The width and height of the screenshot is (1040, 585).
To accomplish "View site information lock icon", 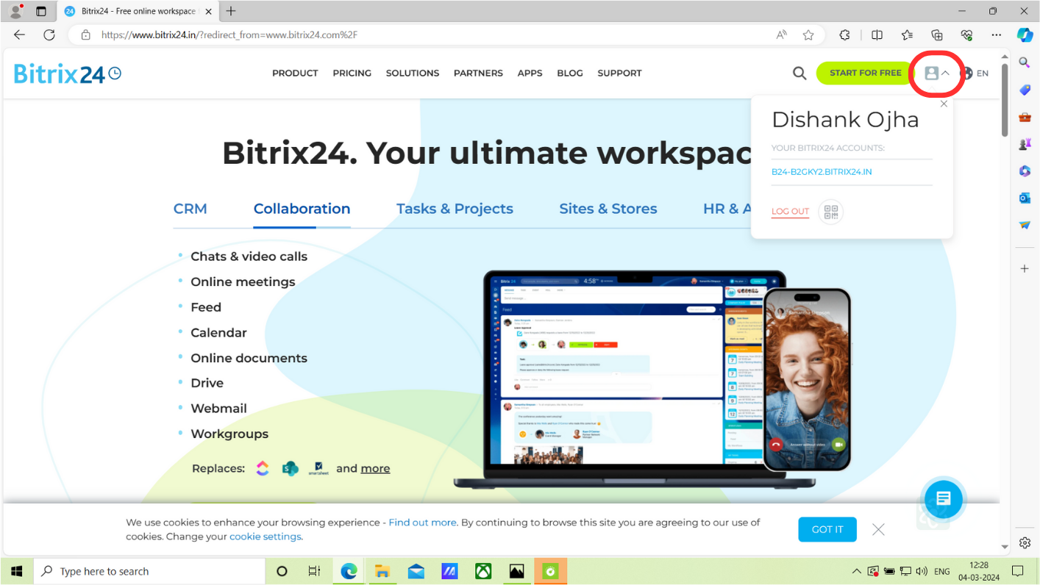I will (85, 35).
